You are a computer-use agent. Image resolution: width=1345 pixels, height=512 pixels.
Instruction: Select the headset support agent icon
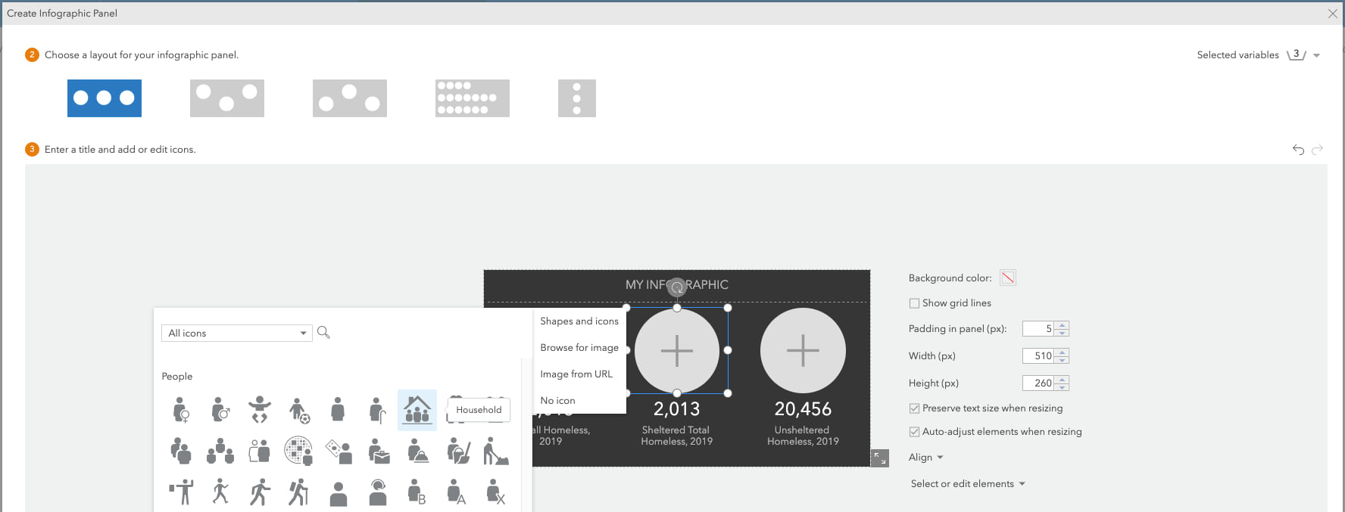click(x=378, y=492)
